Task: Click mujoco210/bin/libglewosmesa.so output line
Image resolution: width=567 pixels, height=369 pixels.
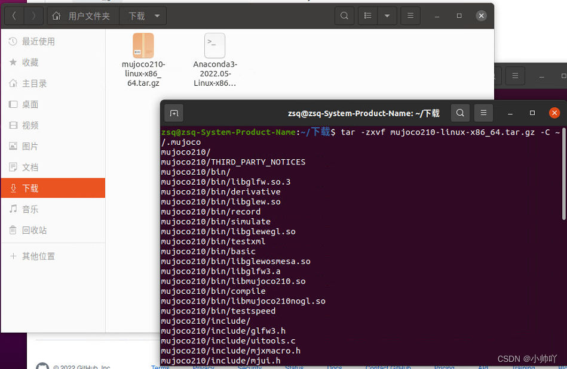Action: coord(236,261)
